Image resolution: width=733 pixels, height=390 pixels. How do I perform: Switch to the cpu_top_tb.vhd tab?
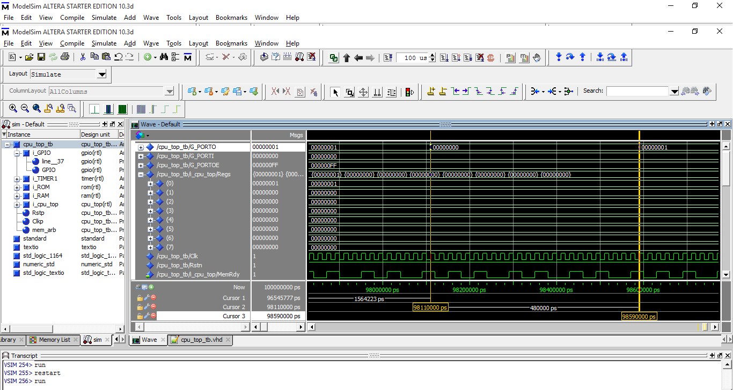tap(201, 340)
